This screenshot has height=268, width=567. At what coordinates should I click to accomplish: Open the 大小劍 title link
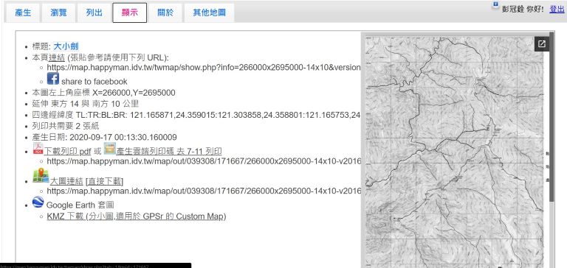click(66, 46)
